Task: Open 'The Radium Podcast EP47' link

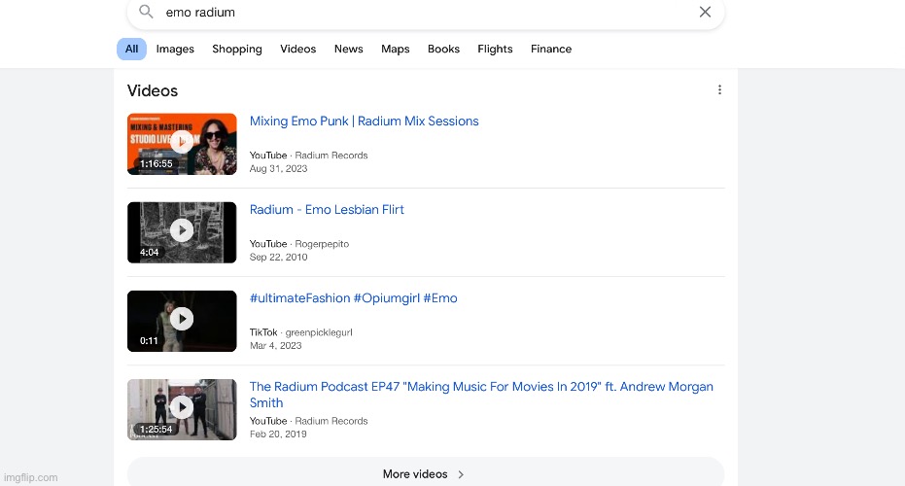Action: [481, 395]
